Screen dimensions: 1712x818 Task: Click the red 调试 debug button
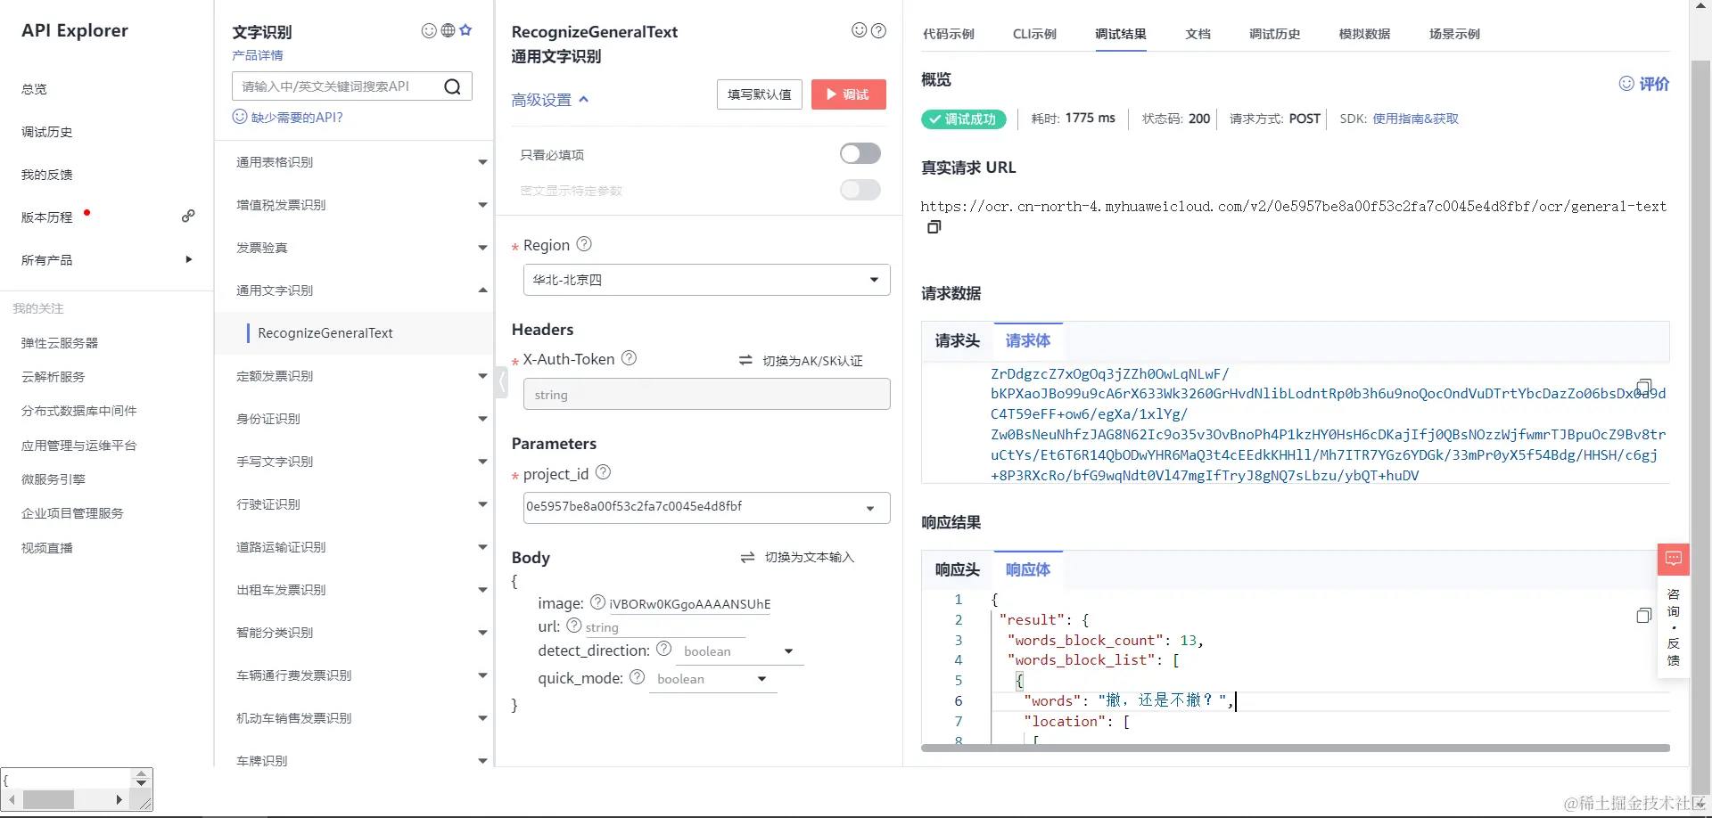849,94
